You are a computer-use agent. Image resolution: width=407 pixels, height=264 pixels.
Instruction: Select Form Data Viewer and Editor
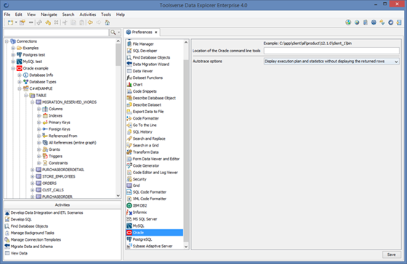[156, 159]
